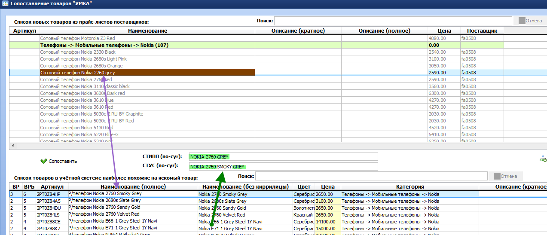Image resolution: width=547 pixels, height=235 pixels.
Task: Click article cell 2PT0Z84LS
Action: tap(52, 215)
